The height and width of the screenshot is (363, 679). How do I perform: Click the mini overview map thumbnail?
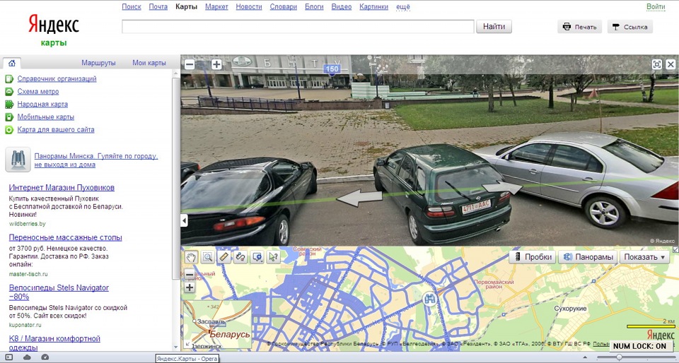pyautogui.click(x=218, y=325)
